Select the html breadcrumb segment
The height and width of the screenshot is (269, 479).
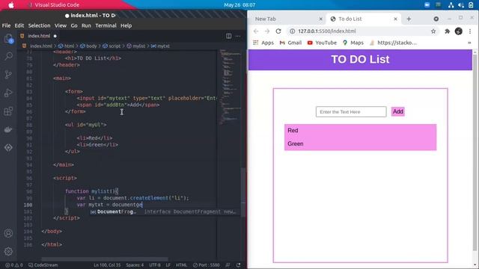click(67, 46)
